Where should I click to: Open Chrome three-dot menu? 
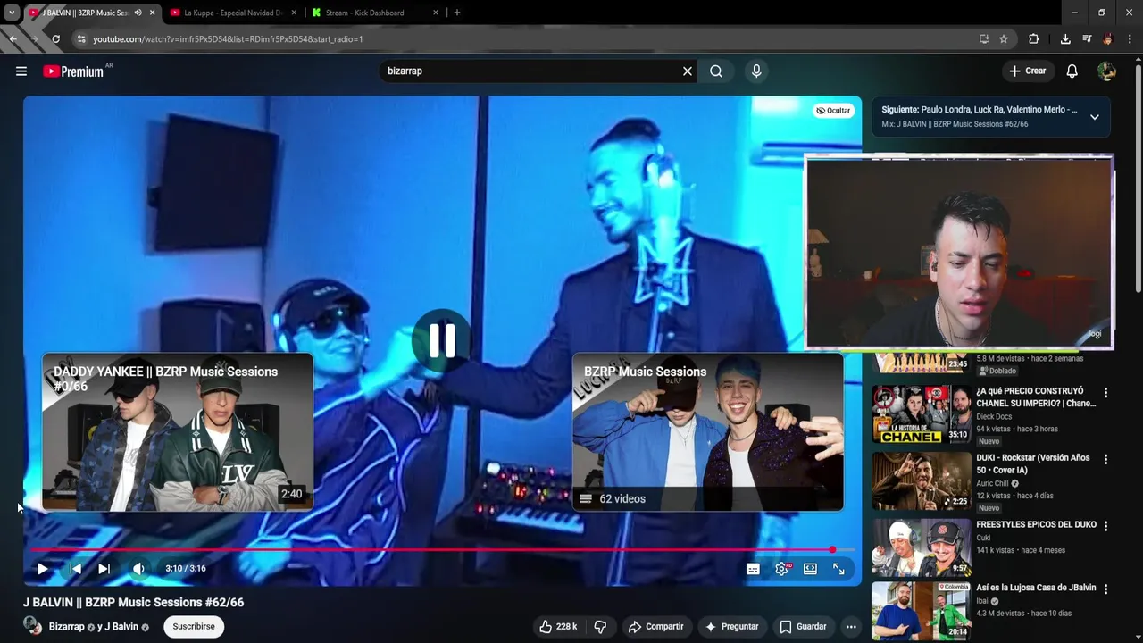(1130, 39)
